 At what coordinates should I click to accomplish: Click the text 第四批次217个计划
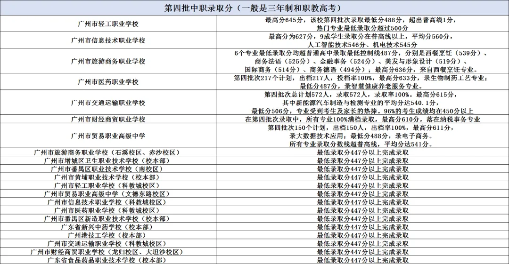click(x=262, y=78)
